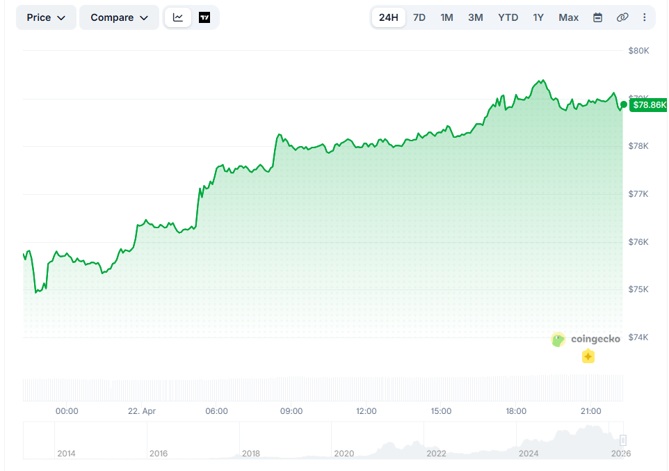Select the YTD timeframe tab

508,17
